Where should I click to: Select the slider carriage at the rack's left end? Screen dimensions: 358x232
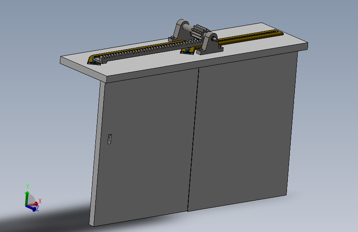(94, 62)
